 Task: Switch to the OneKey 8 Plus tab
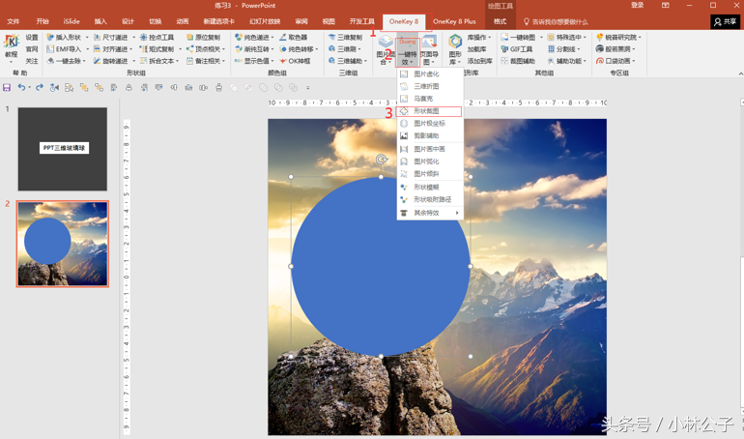coord(454,21)
